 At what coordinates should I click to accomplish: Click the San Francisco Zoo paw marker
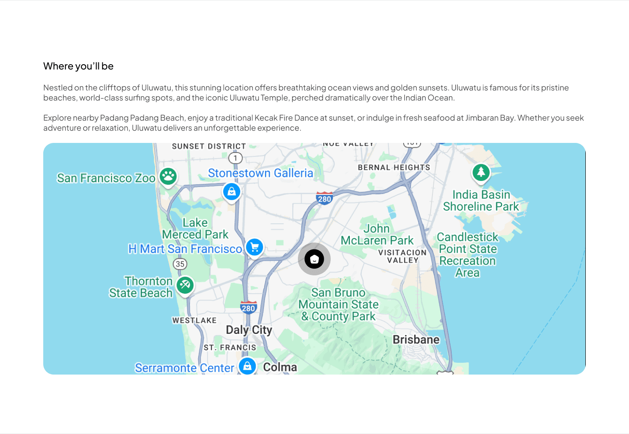point(168,177)
